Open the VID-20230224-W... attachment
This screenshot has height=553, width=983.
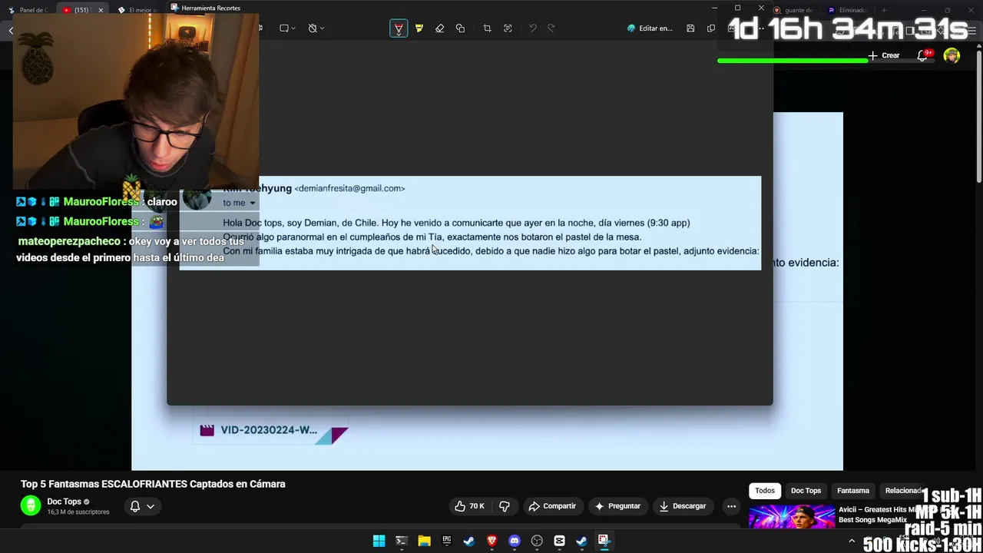pyautogui.click(x=270, y=431)
